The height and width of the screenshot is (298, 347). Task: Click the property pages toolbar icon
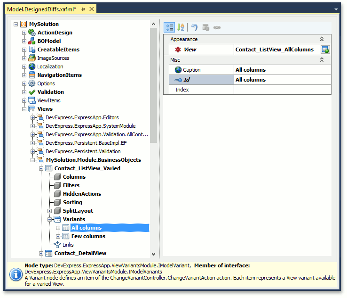pos(206,27)
